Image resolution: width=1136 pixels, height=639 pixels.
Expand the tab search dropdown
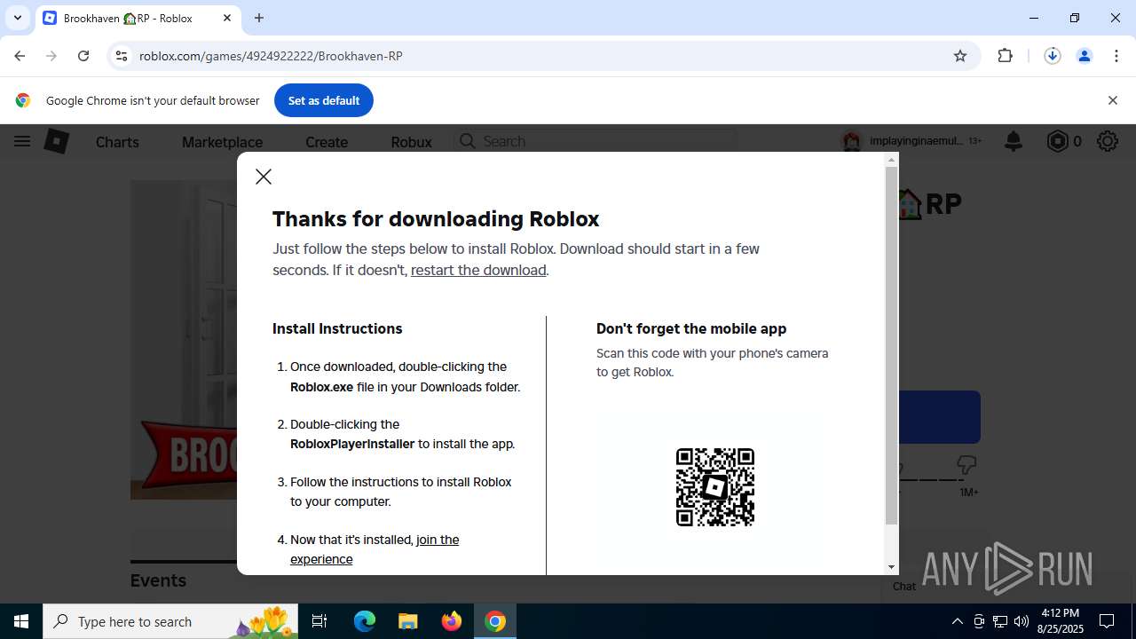click(17, 18)
